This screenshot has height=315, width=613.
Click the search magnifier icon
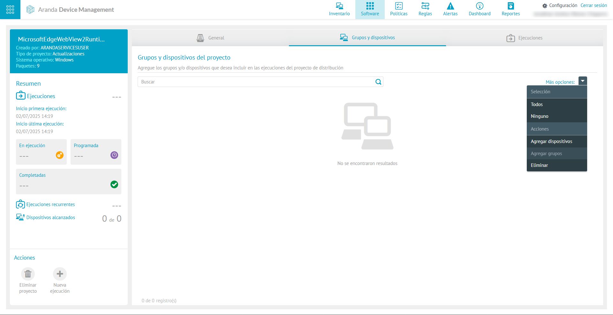coord(378,82)
